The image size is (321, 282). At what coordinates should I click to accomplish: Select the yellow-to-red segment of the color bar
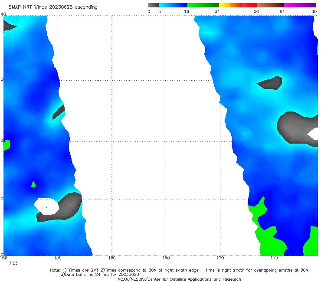(238, 5)
